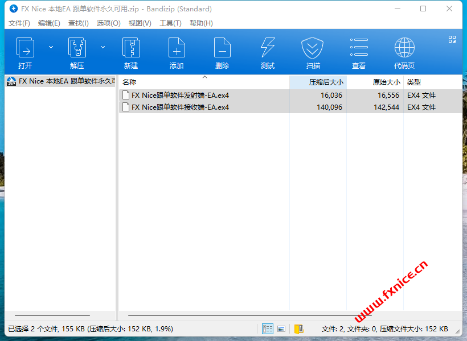This screenshot has width=467, height=341.
Task: Click the Extract (解压) toolbar icon
Action: coord(77,48)
